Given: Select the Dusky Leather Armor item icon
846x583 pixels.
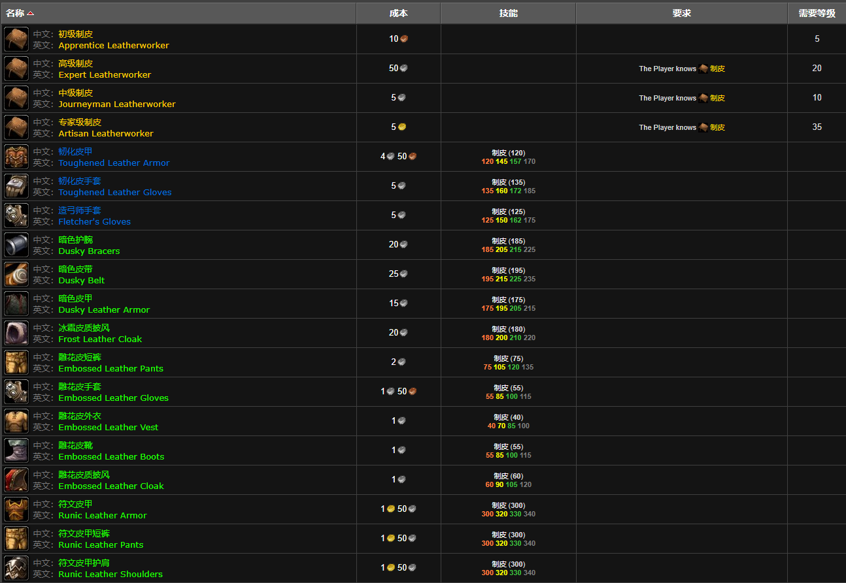Looking at the screenshot, I should tap(16, 304).
